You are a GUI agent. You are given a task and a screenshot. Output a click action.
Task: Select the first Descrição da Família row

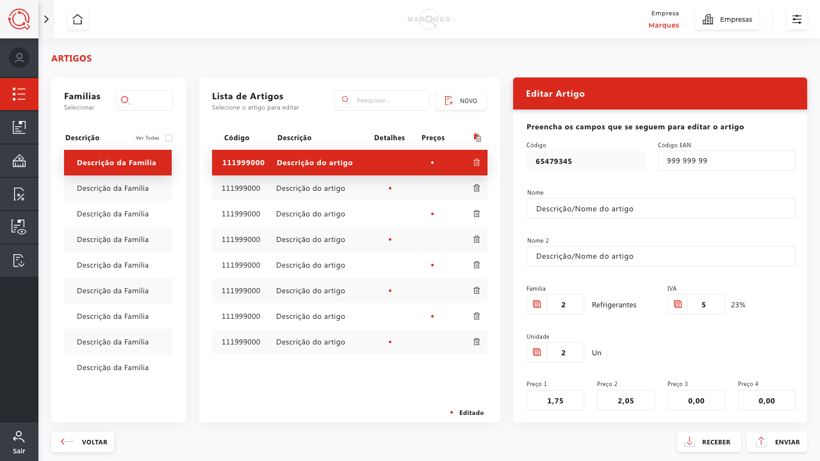click(x=118, y=163)
